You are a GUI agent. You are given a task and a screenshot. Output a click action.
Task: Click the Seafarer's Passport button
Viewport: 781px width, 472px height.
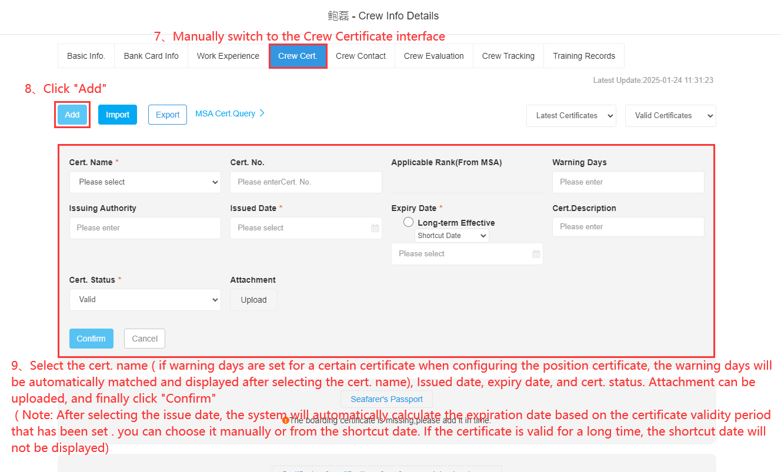[387, 399]
